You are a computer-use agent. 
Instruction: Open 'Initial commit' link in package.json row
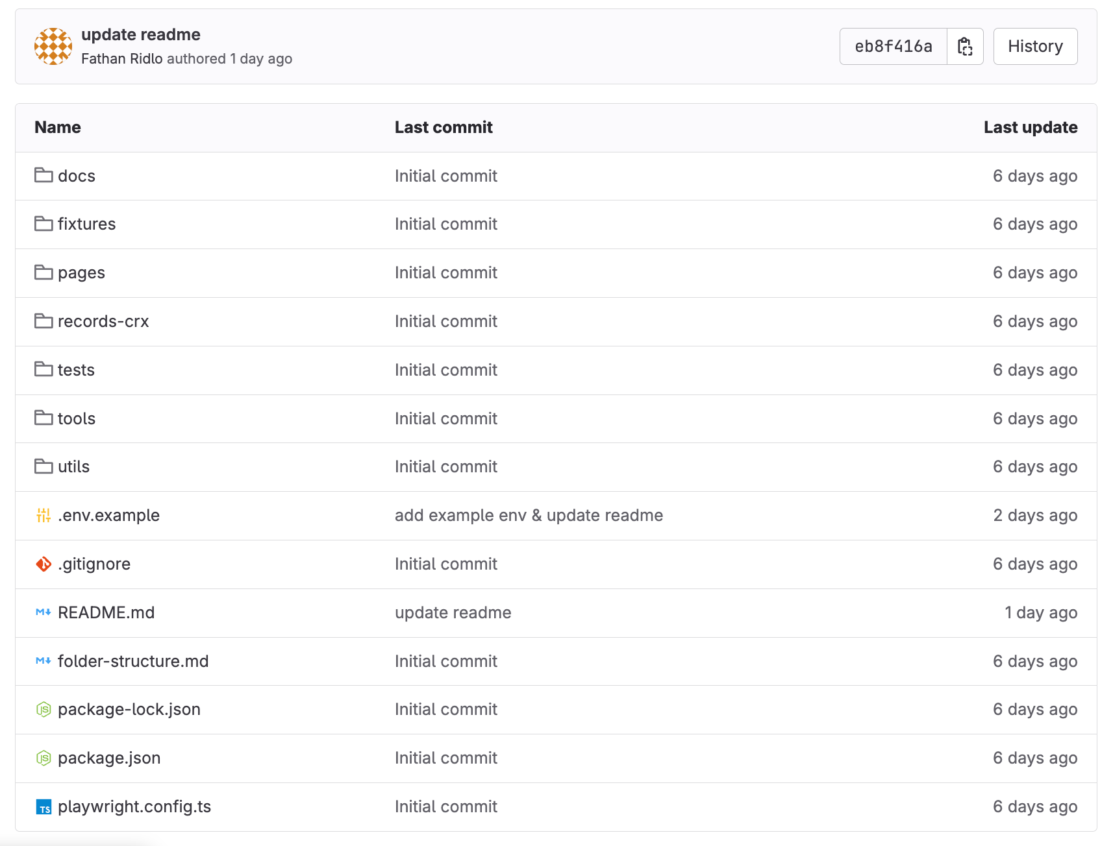445,758
